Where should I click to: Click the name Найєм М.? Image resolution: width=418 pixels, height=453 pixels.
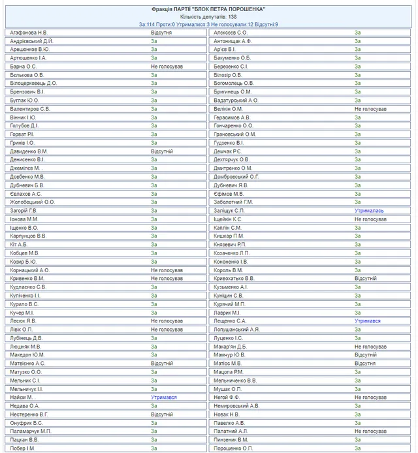click(23, 398)
